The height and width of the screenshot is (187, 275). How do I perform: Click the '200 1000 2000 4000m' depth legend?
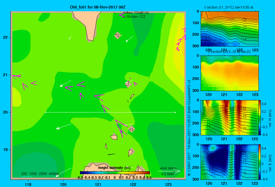pyautogui.click(x=40, y=174)
